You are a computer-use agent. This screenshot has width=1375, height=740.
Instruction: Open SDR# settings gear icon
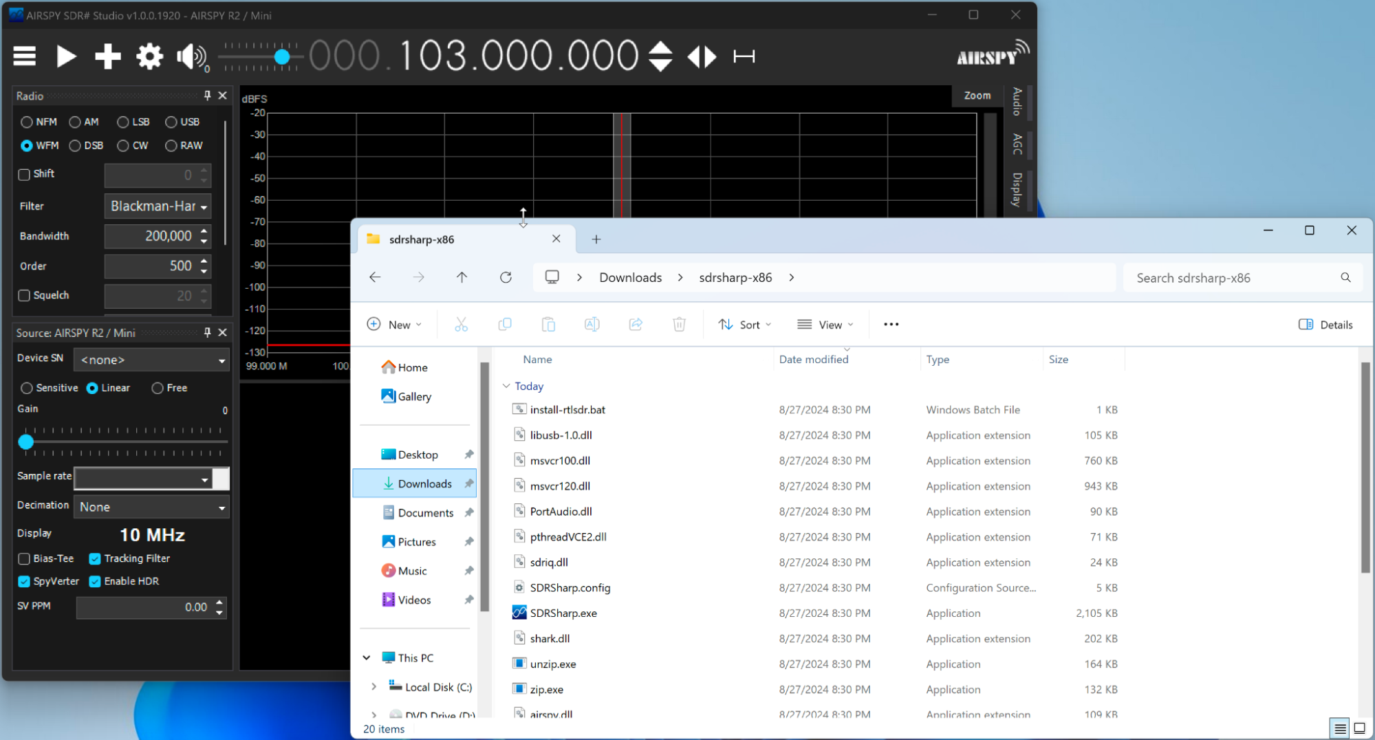(x=149, y=56)
